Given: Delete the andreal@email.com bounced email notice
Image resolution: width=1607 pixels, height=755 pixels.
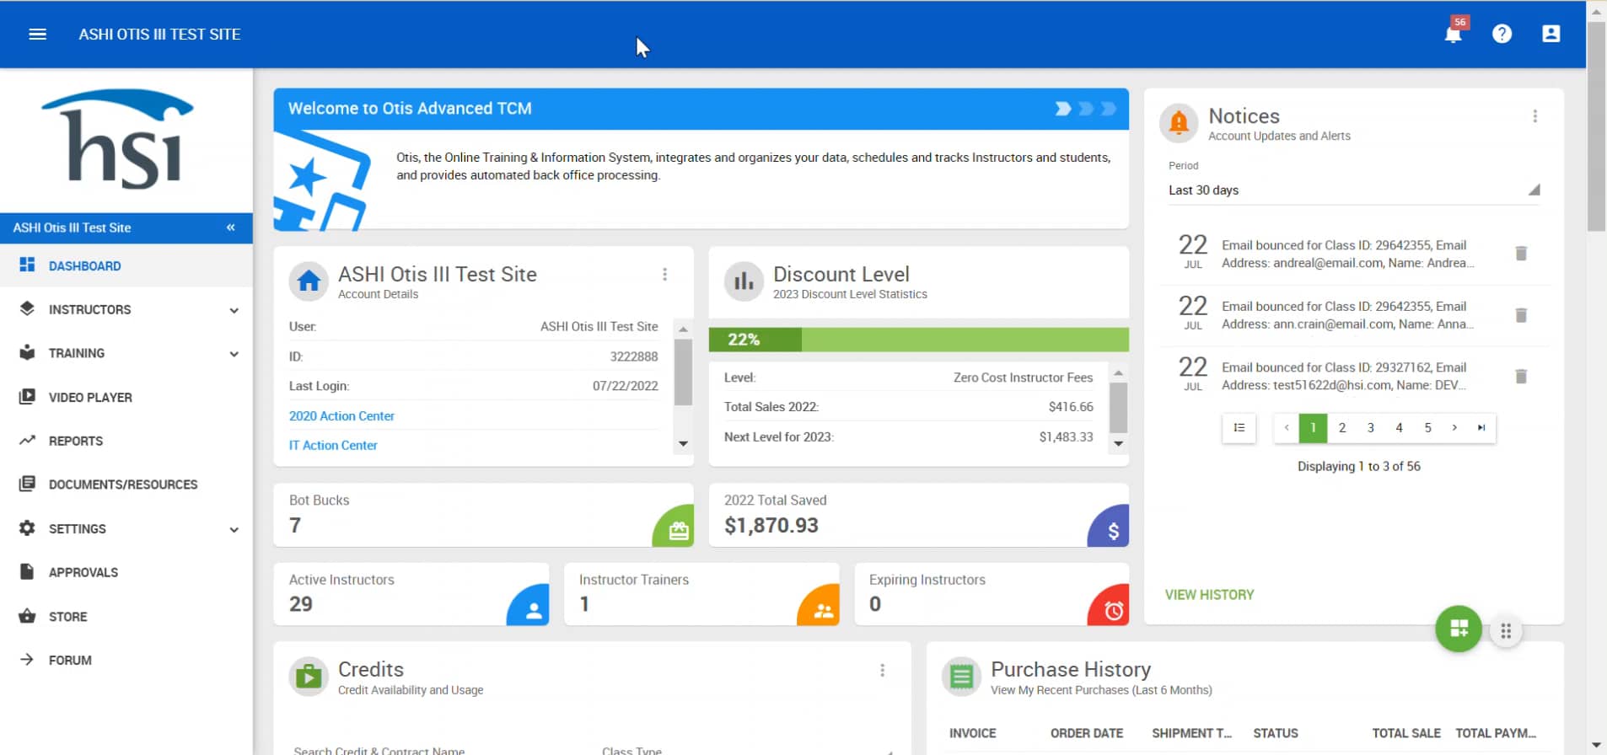Looking at the screenshot, I should [x=1521, y=254].
